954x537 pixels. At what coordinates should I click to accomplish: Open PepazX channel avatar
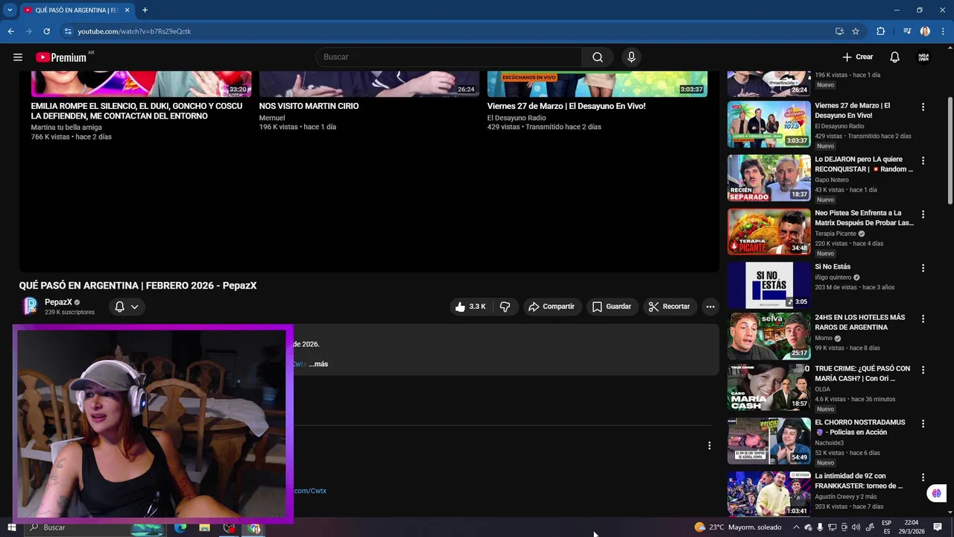[x=31, y=307]
